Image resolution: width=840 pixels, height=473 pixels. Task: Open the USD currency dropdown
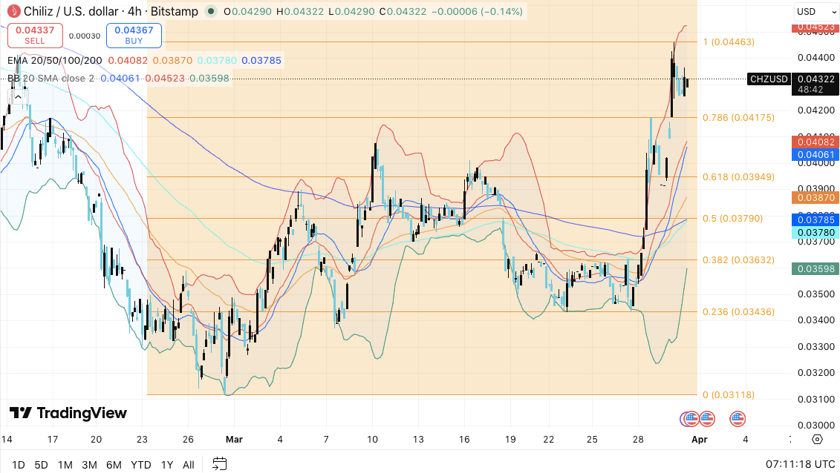816,12
